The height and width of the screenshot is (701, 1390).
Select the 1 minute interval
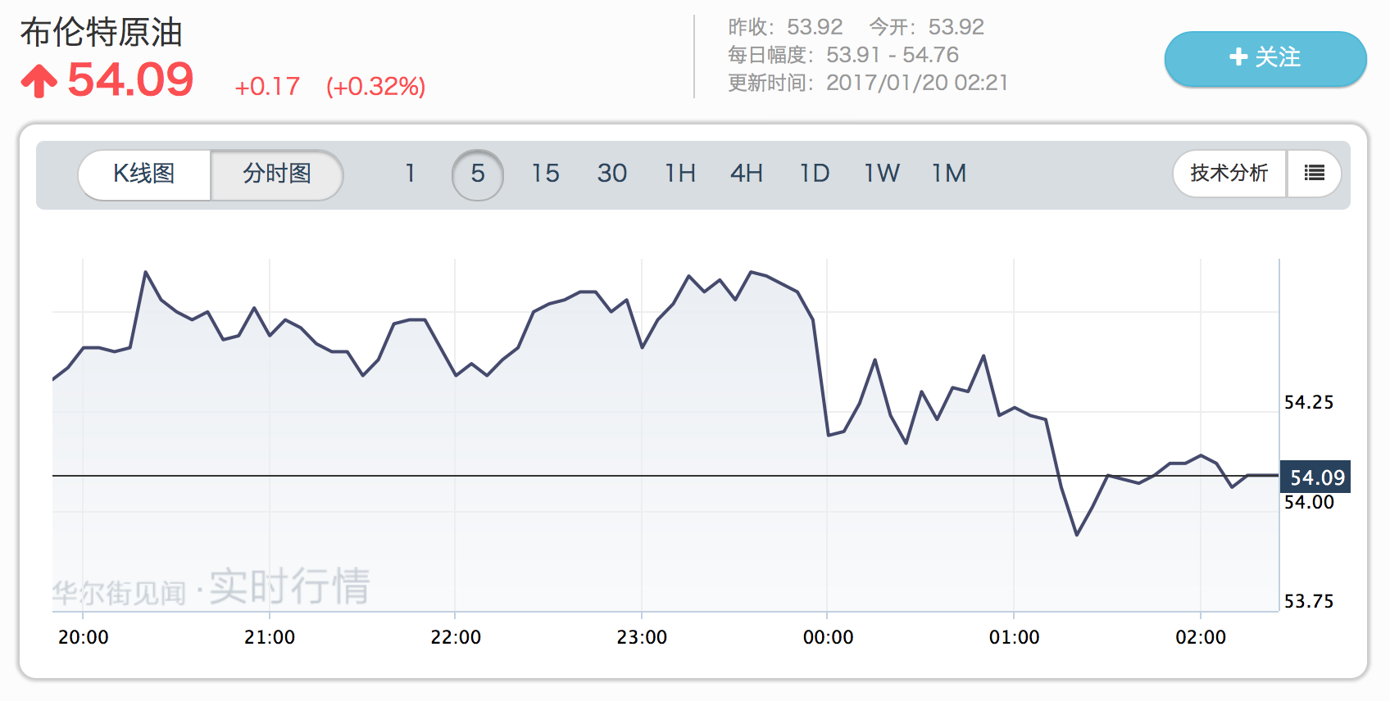pyautogui.click(x=410, y=174)
